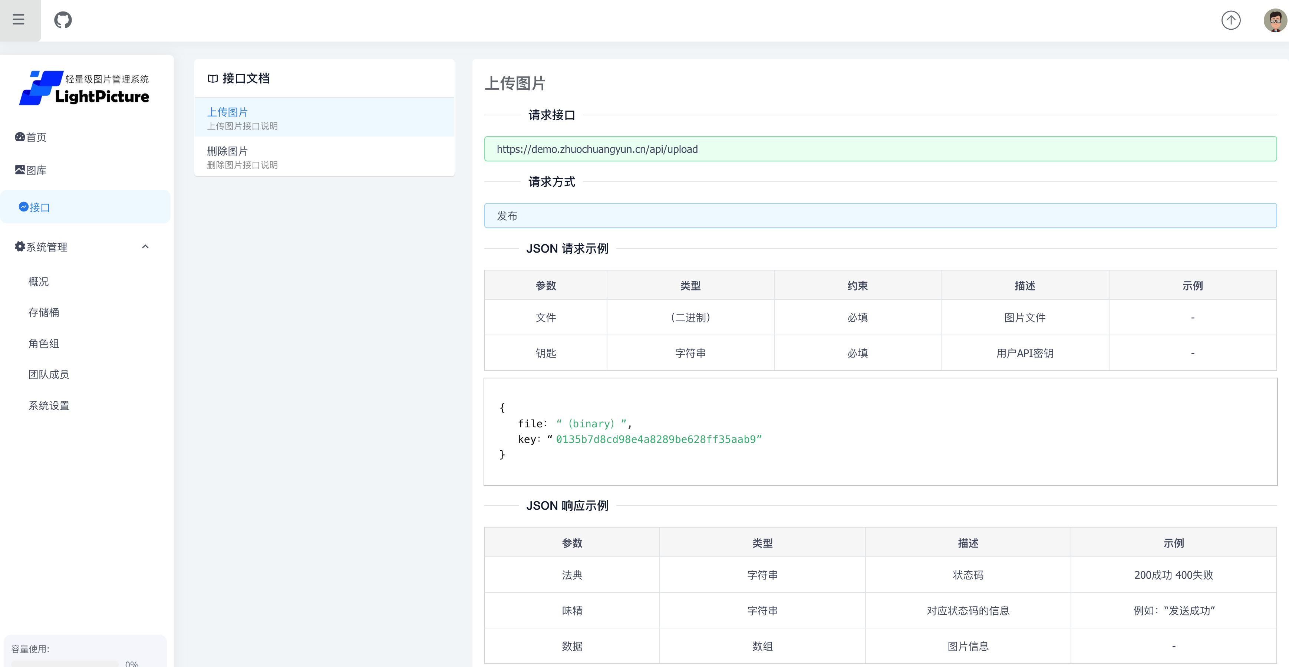Click the API upload URL box
The width and height of the screenshot is (1289, 667).
pos(880,149)
